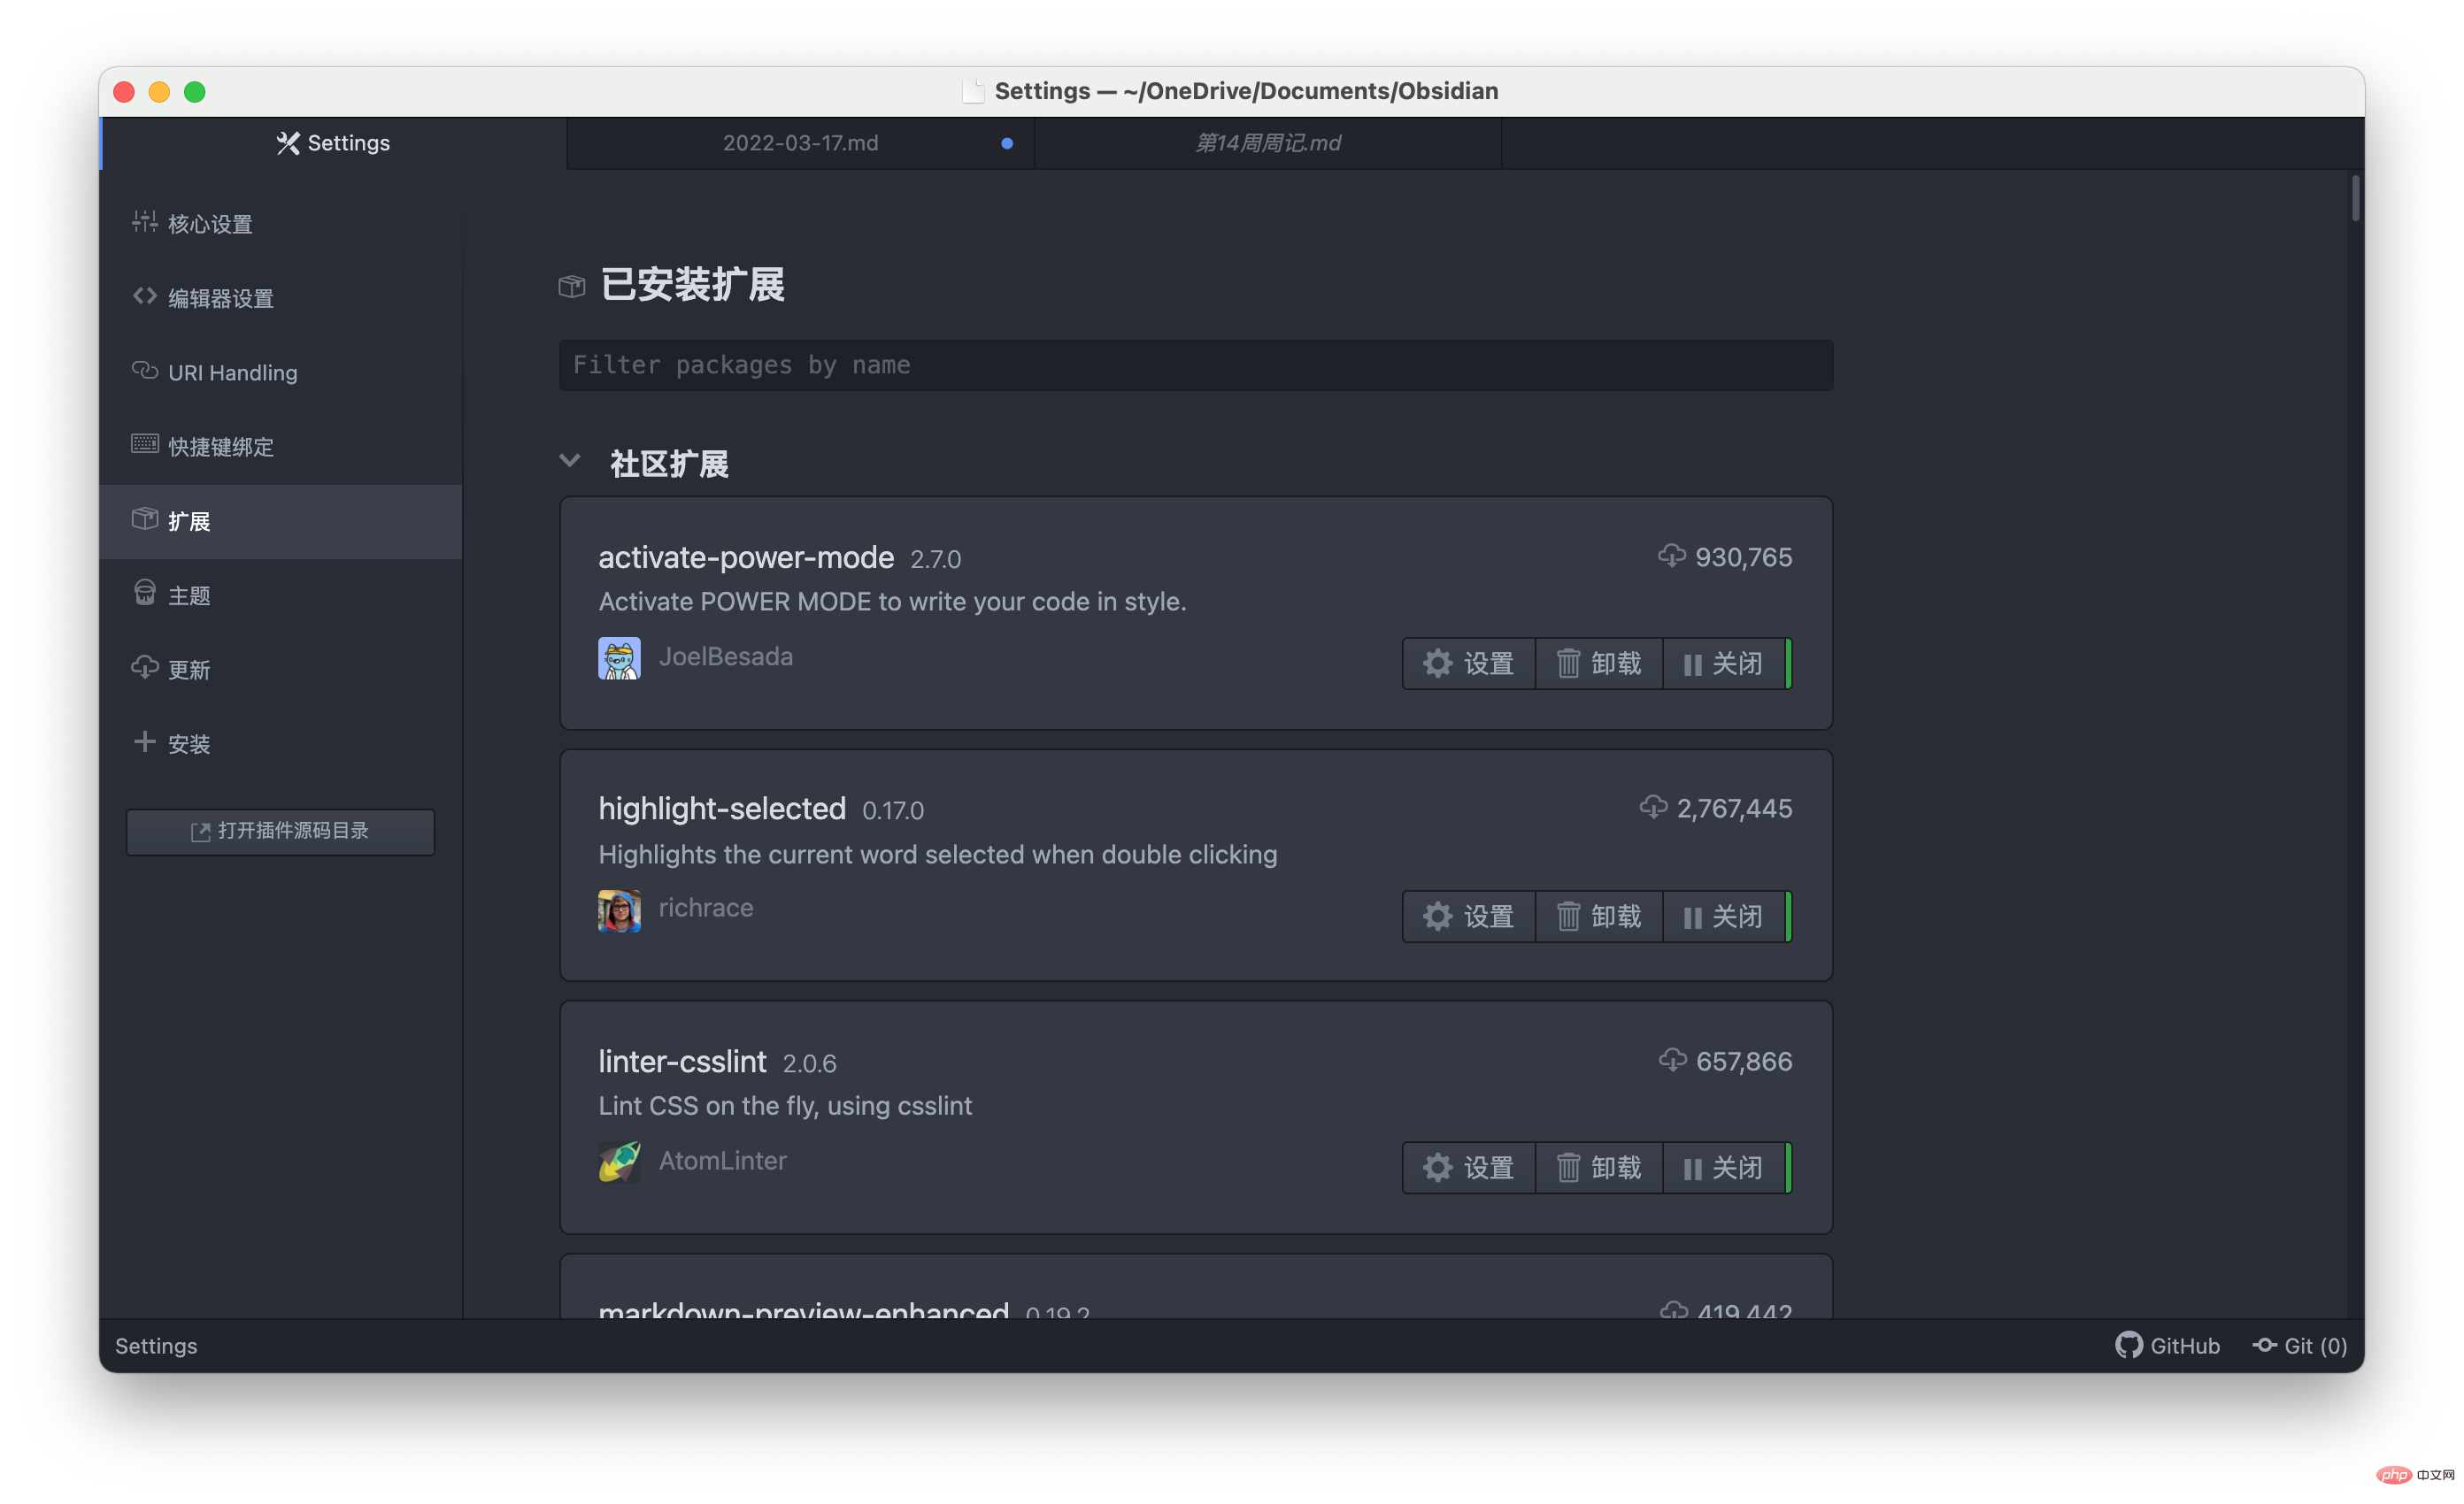
Task: Click the JoelBesada author avatar
Action: tap(619, 657)
